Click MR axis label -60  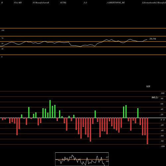162,136
